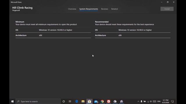Open the Mail app on taskbar
The width and height of the screenshot is (186, 104).
pyautogui.click(x=96, y=101)
